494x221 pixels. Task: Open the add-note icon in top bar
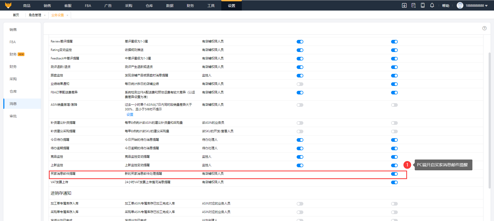click(x=413, y=5)
